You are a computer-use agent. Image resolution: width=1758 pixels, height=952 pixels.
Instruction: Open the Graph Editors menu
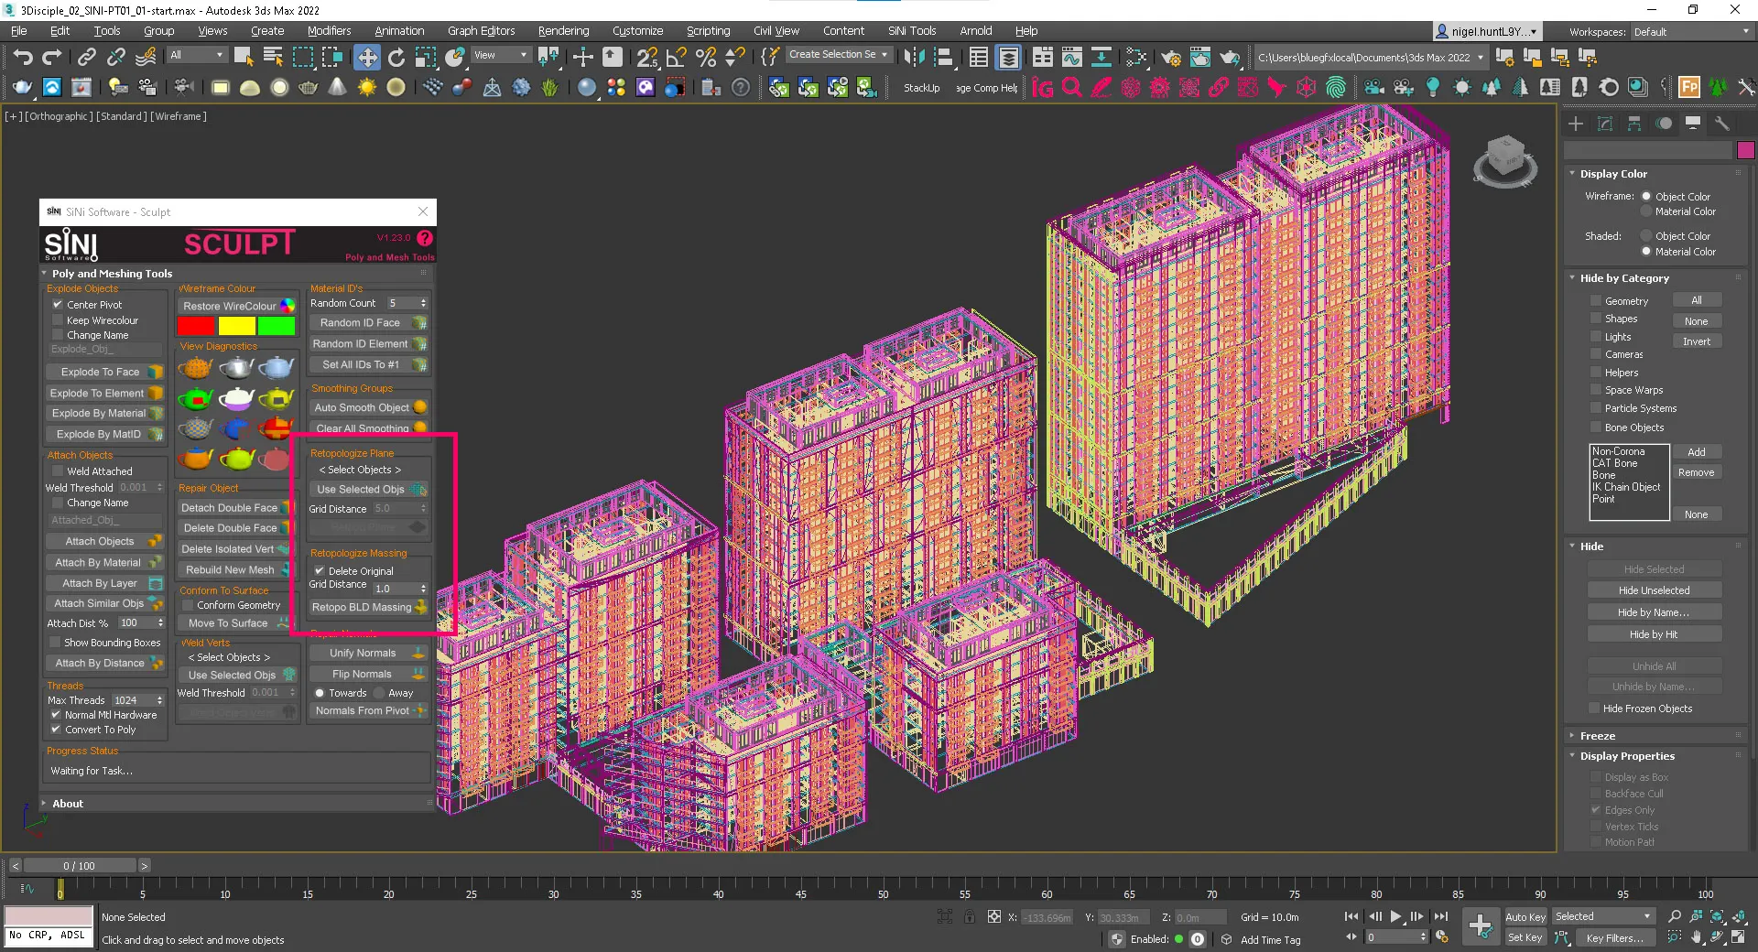pyautogui.click(x=481, y=30)
